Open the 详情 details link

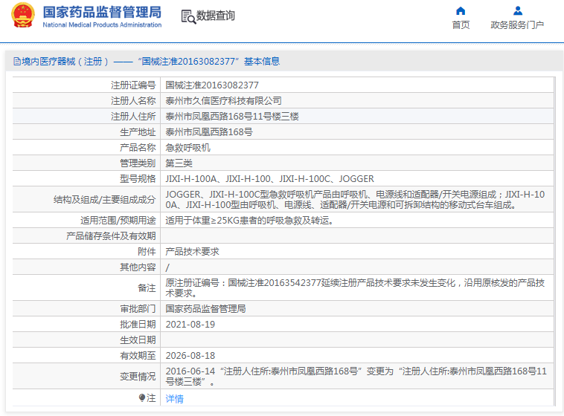174,398
